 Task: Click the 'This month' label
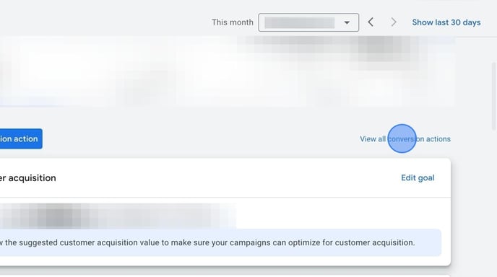pos(233,22)
